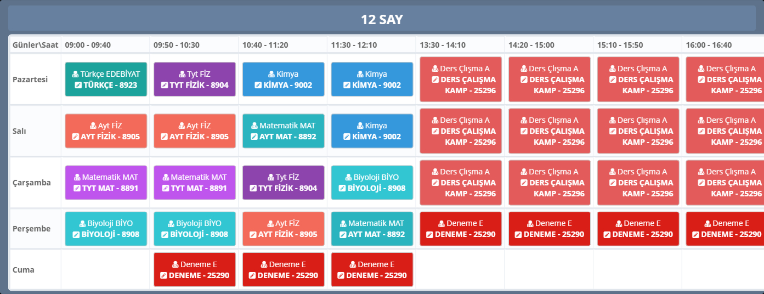The width and height of the screenshot is (764, 294).
Task: Click the teacher icon on Thursday 13:30 Deneme E
Action: [x=442, y=224]
